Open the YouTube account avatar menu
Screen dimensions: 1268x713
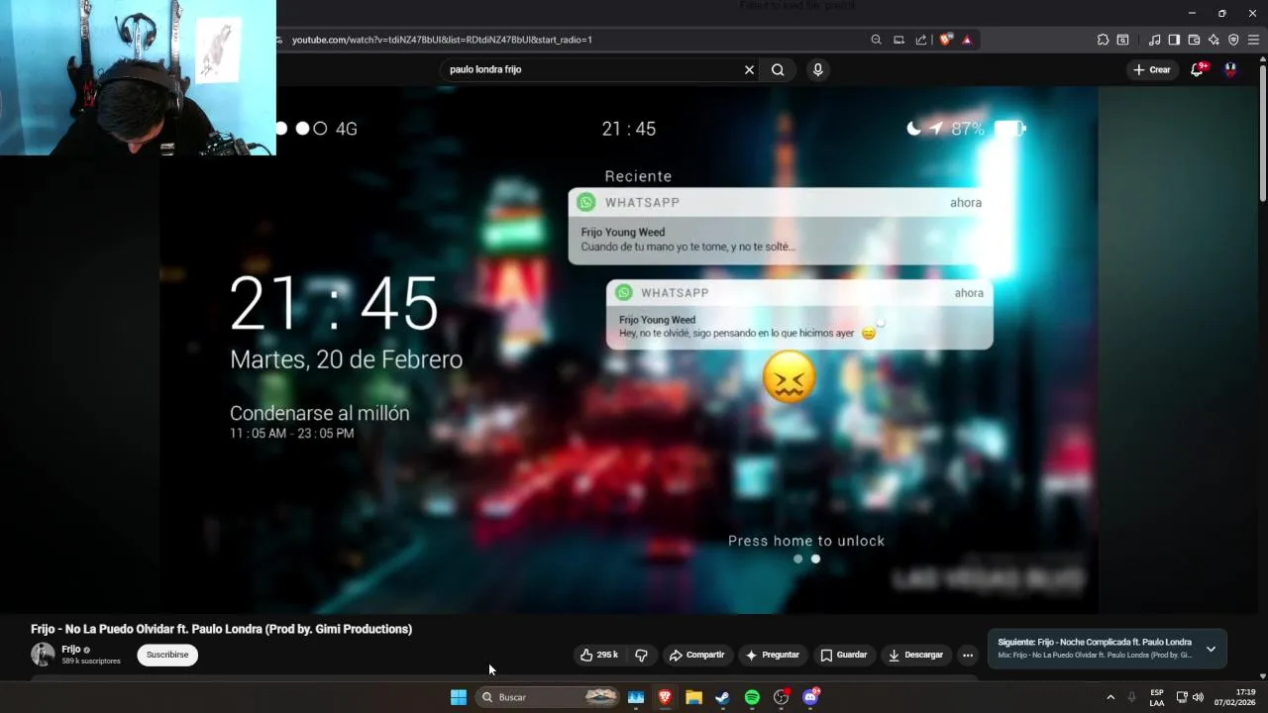[1230, 69]
